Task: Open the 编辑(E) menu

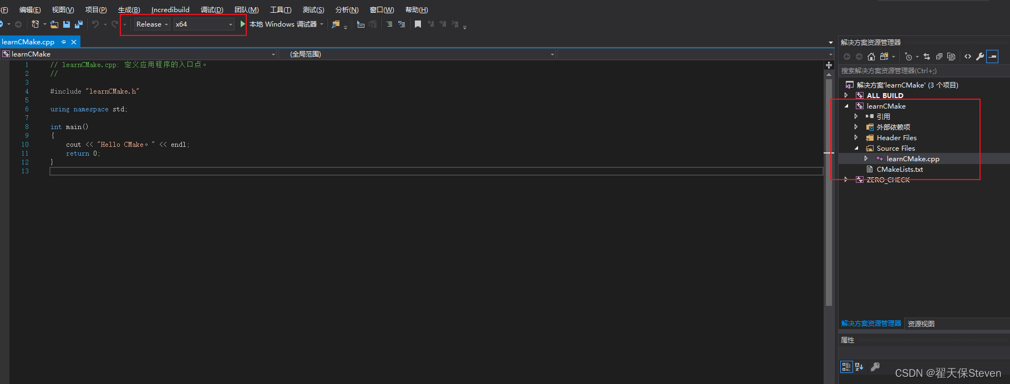Action: (30, 10)
